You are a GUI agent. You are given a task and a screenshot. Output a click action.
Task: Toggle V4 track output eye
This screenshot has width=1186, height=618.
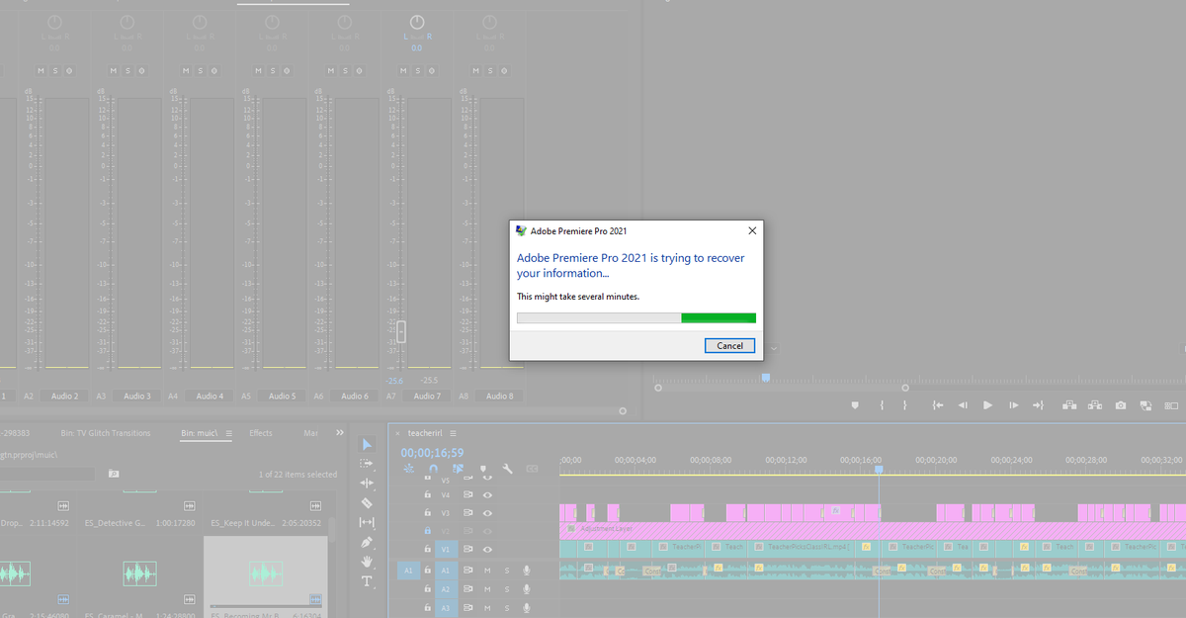coord(488,494)
